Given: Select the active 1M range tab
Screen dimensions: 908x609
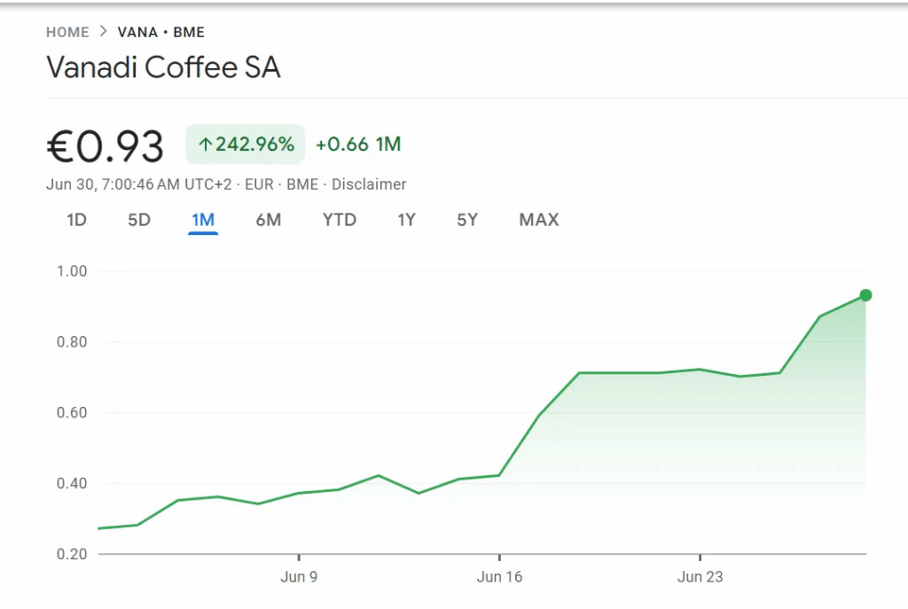Looking at the screenshot, I should coord(203,220).
